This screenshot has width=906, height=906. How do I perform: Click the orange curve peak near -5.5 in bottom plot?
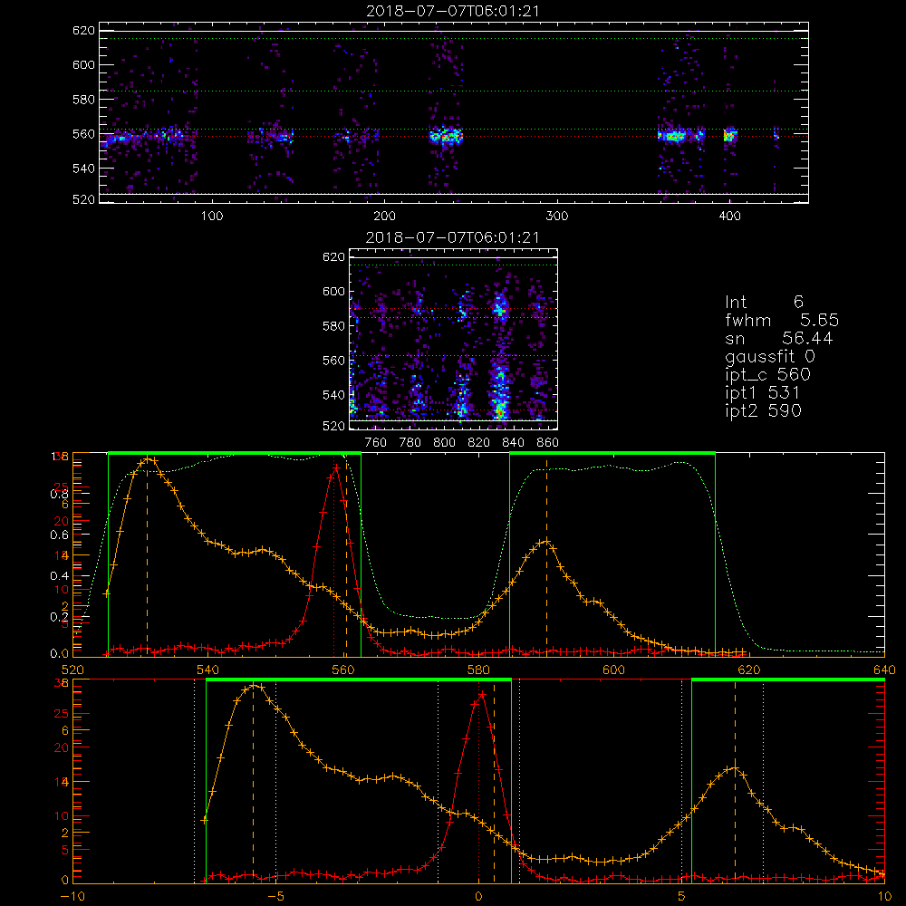(255, 685)
